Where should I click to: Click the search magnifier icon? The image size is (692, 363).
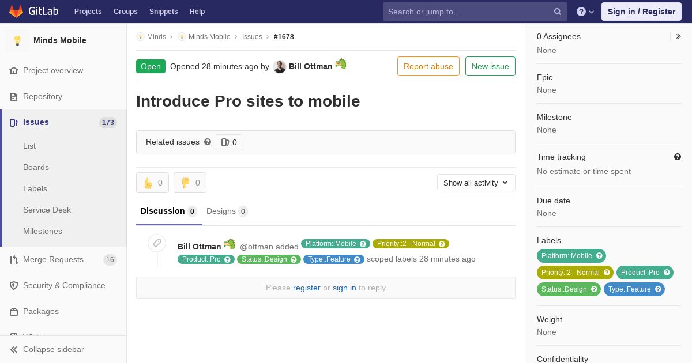(x=558, y=12)
